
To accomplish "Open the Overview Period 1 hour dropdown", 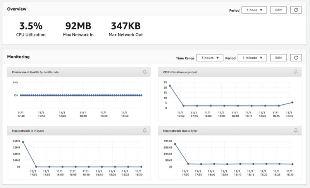I will coord(254,10).
